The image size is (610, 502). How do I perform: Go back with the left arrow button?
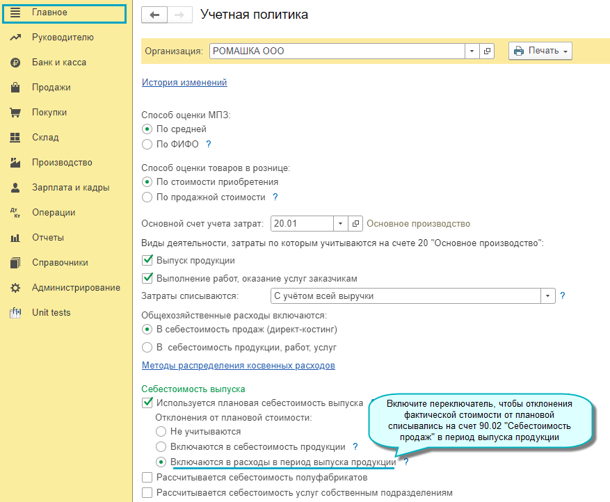pyautogui.click(x=154, y=15)
